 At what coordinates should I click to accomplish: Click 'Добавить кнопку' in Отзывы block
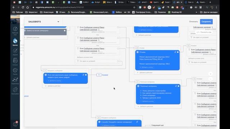(x=146, y=67)
